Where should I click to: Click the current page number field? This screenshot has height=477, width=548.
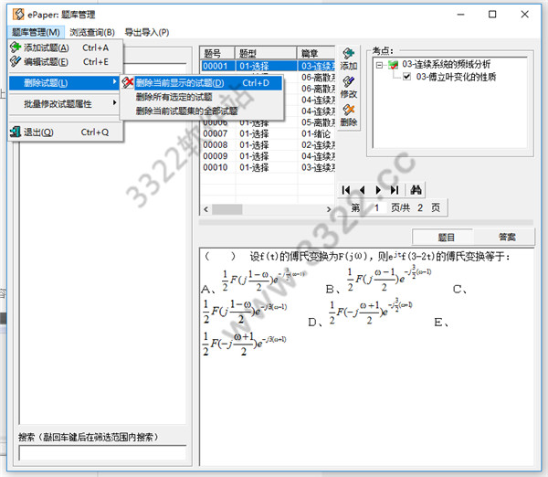(376, 208)
